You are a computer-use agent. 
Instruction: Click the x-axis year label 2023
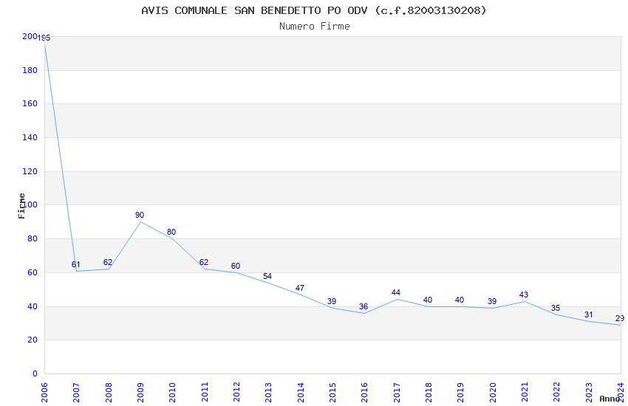589,392
